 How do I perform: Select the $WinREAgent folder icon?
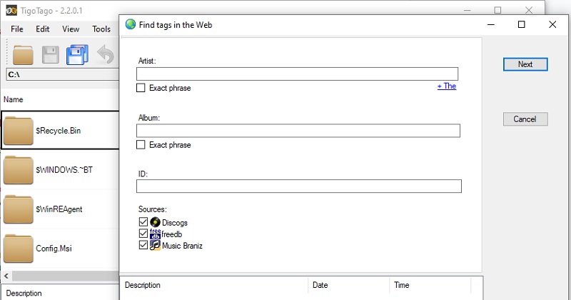coord(18,209)
